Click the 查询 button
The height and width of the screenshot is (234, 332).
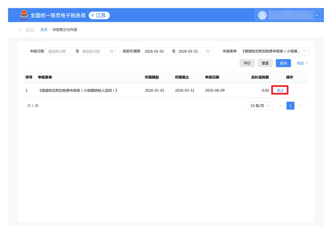click(x=283, y=63)
